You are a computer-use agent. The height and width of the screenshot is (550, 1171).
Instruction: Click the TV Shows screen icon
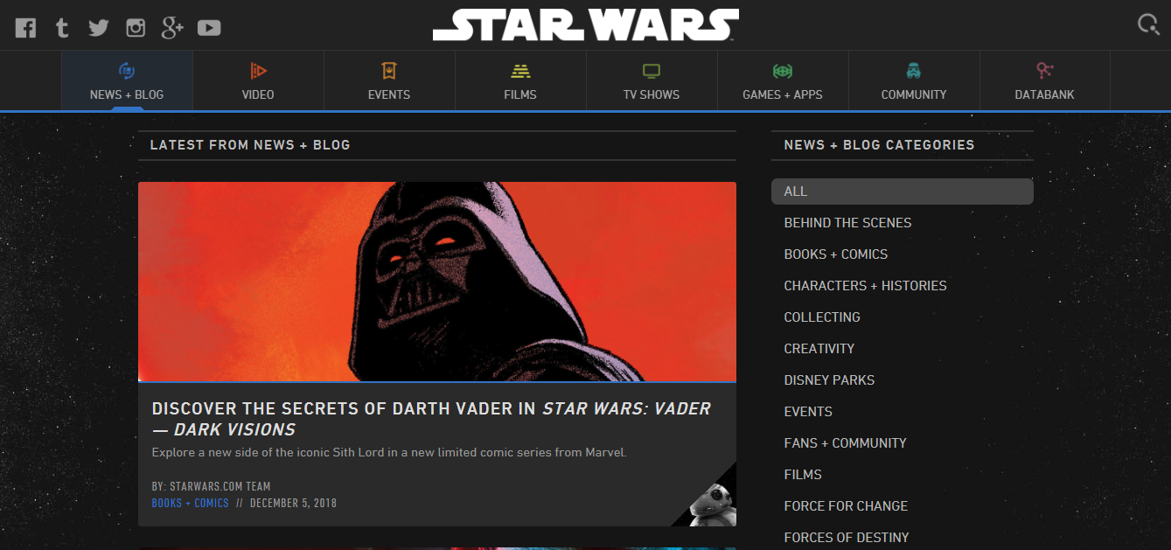pyautogui.click(x=652, y=70)
